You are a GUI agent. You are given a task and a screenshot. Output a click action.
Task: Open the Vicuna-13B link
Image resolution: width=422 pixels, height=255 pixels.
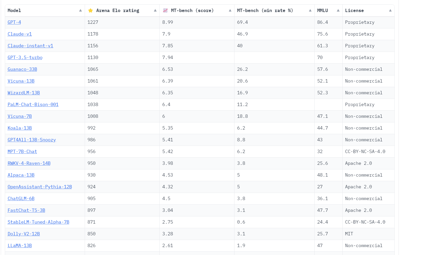click(21, 81)
